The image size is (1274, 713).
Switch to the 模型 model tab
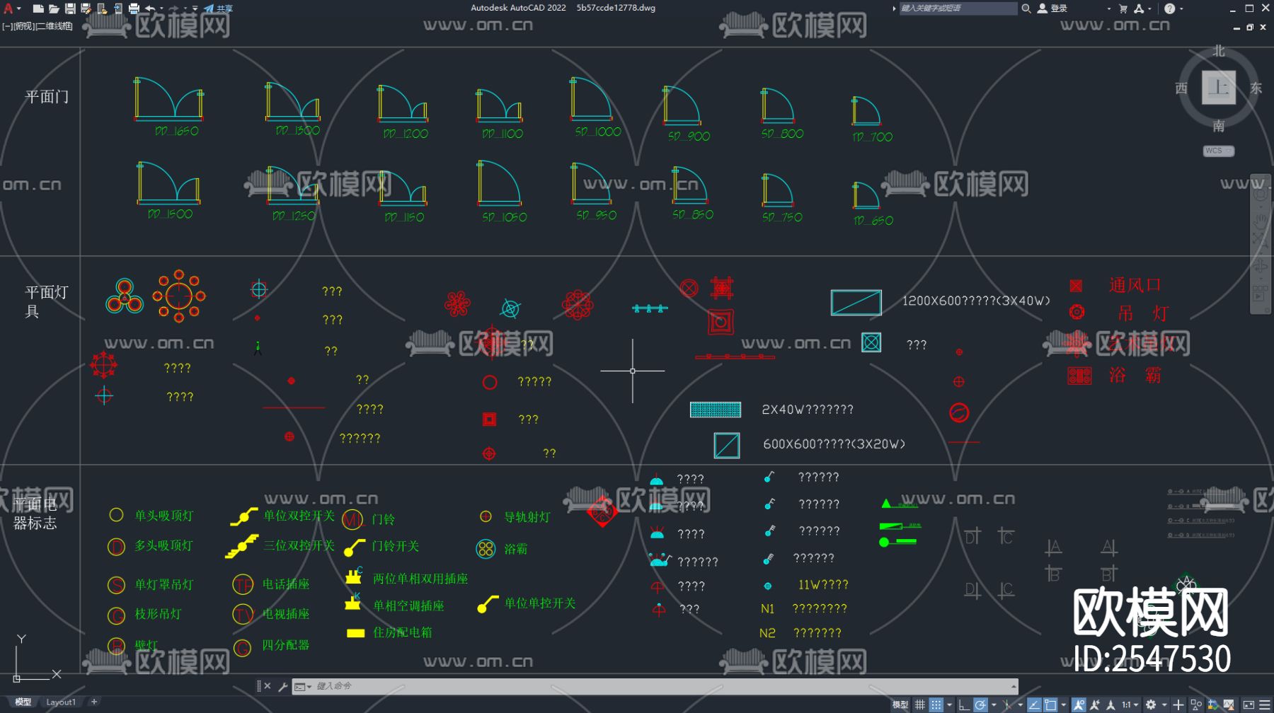point(23,702)
